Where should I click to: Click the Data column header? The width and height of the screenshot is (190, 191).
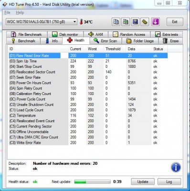(139, 49)
